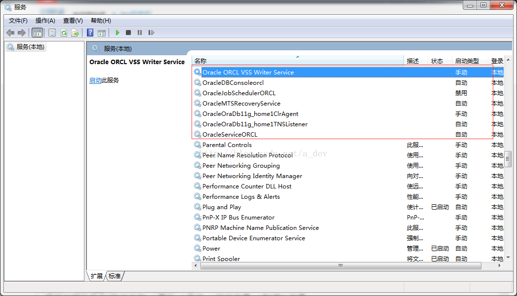This screenshot has width=517, height=296.
Task: Click the Forward arrow toolbar icon
Action: click(21, 33)
